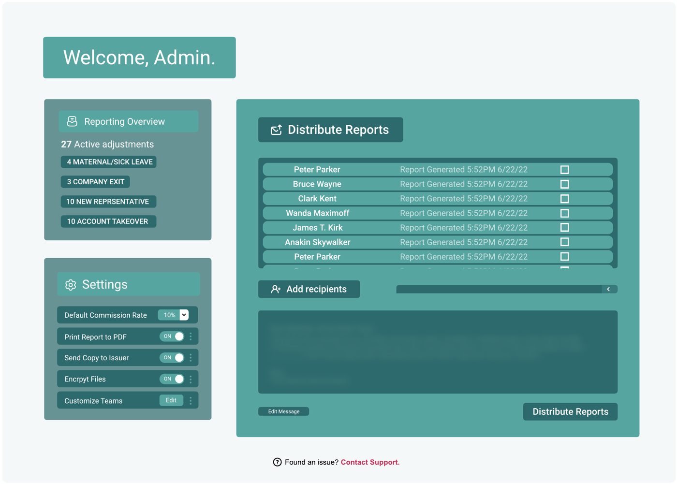The width and height of the screenshot is (677, 484).
Task: Open three-dot menu for Customize Teams
Action: [x=191, y=400]
